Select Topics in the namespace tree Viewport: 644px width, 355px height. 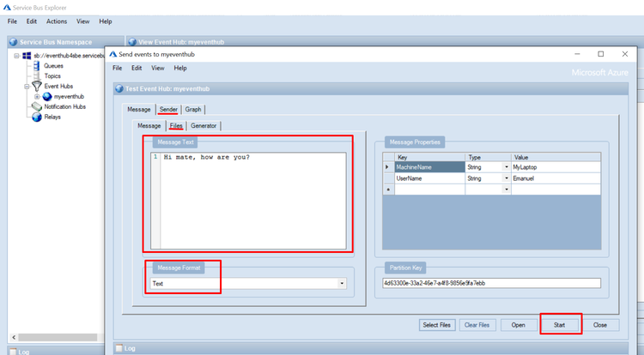tap(52, 75)
